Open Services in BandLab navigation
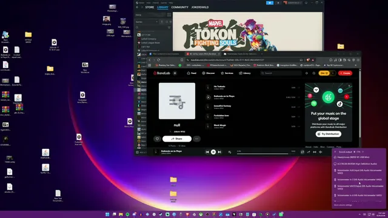The width and height of the screenshot is (388, 218). (227, 73)
